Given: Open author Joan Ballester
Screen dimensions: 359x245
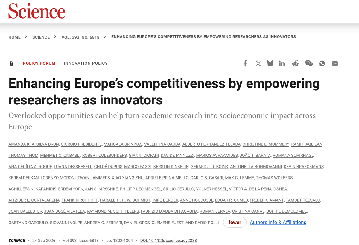Looking at the screenshot, I should coord(25,211).
